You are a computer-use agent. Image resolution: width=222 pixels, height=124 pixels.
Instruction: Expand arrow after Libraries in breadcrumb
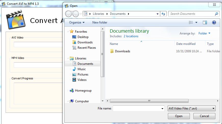[x=107, y=14]
